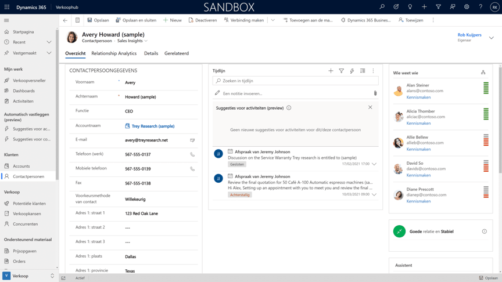The height and width of the screenshot is (282, 502).
Task: Open the assistant lightbulb icon
Action: (x=410, y=7)
